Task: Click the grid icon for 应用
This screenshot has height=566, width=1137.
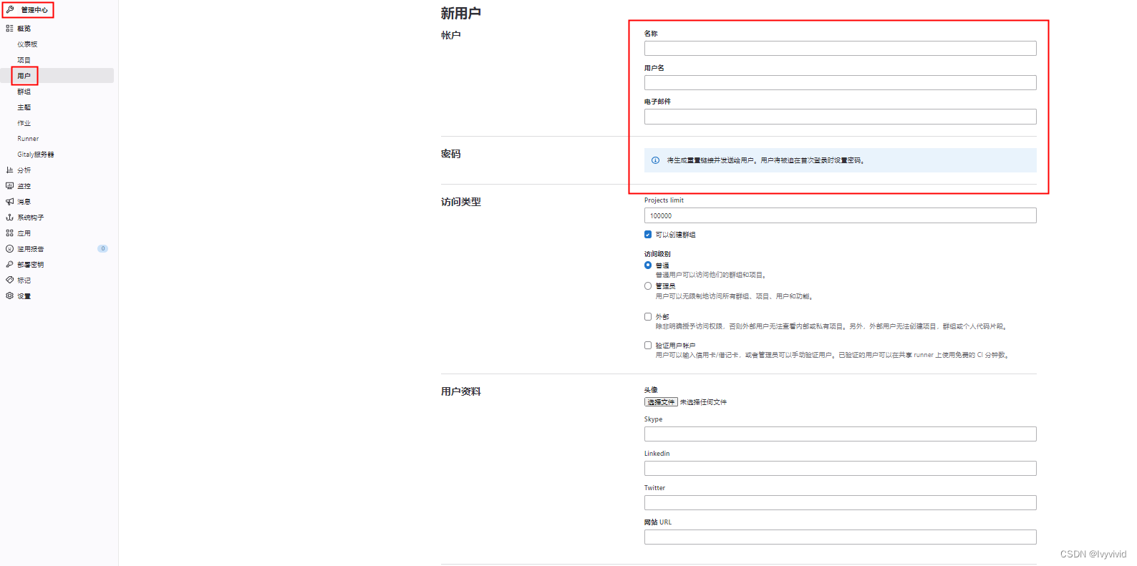Action: [9, 233]
